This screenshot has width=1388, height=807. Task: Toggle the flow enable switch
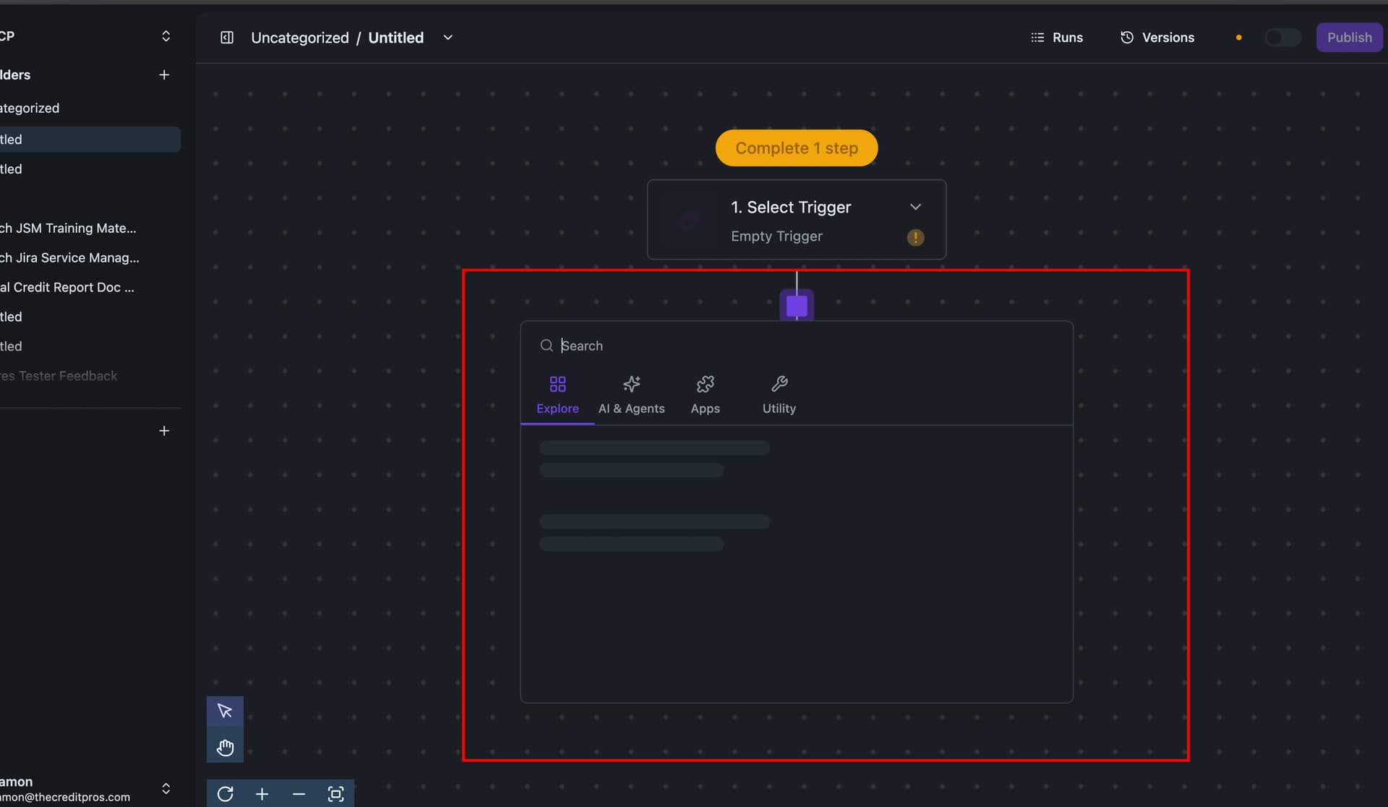pyautogui.click(x=1282, y=38)
